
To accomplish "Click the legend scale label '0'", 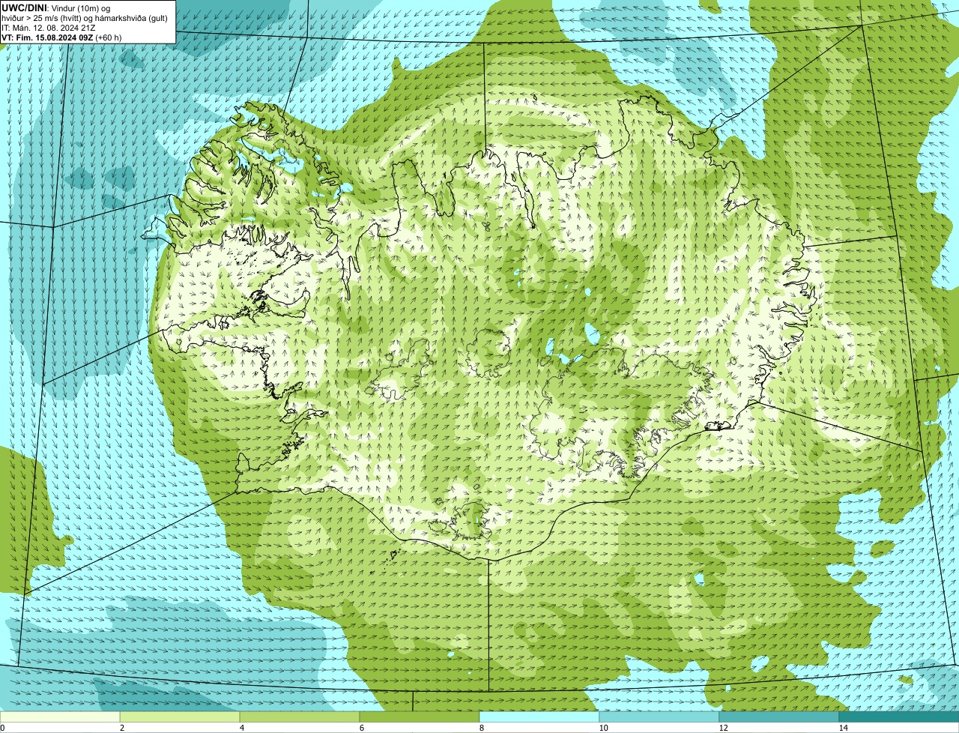I will click(2, 728).
